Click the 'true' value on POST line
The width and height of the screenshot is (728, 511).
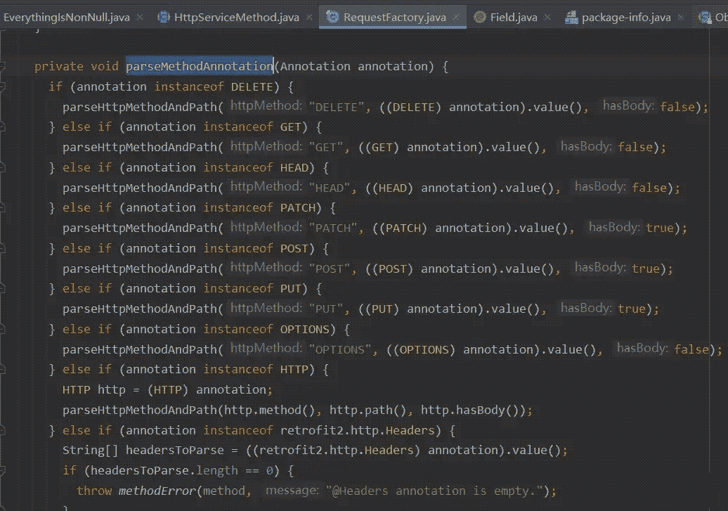(x=645, y=268)
